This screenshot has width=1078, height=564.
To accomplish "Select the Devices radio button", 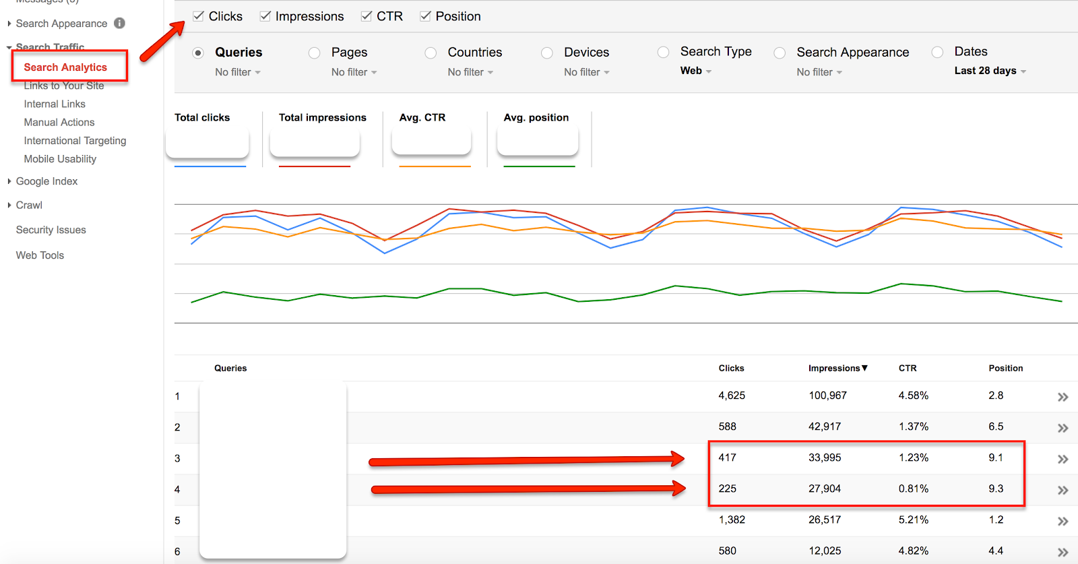I will click(547, 53).
